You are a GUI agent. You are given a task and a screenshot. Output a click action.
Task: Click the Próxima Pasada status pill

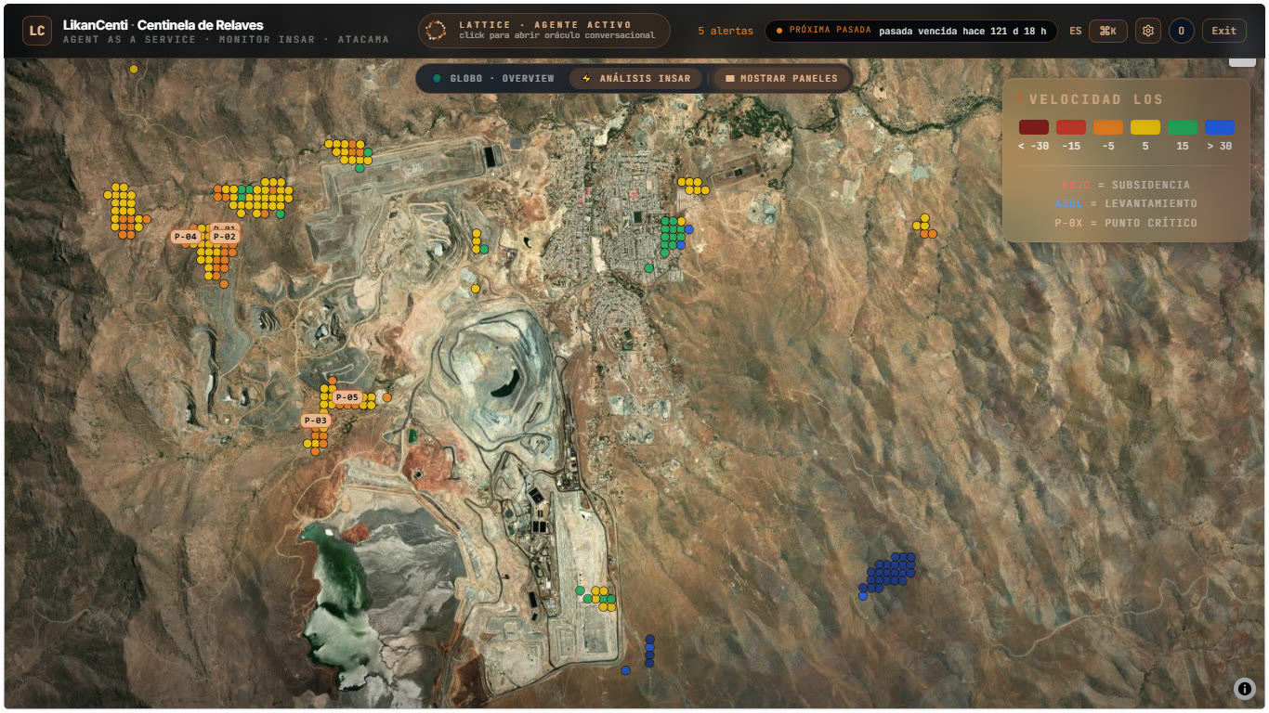click(911, 31)
